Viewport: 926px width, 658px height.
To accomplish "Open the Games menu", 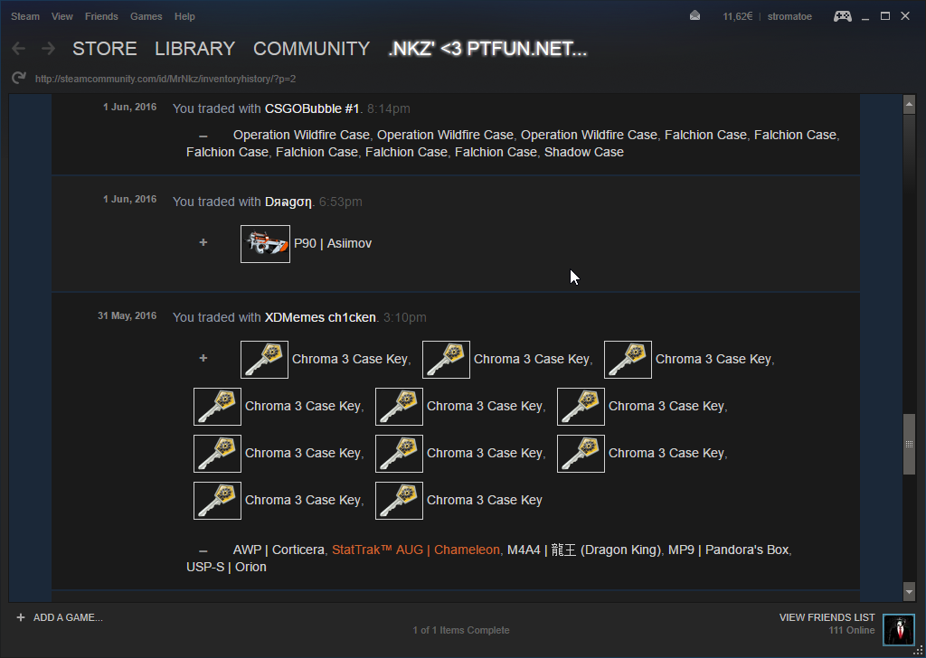I will pyautogui.click(x=146, y=16).
